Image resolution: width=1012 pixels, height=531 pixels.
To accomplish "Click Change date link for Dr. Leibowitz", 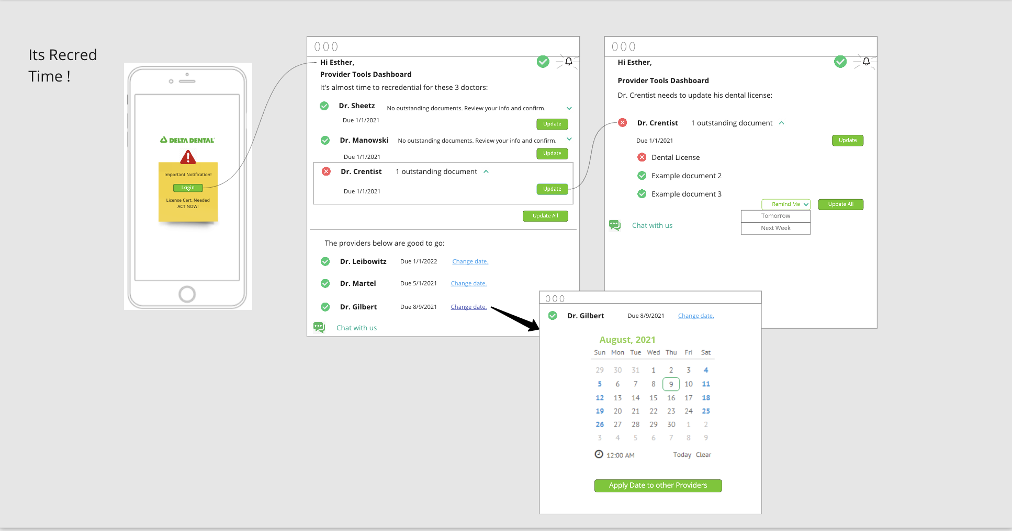I will (470, 261).
